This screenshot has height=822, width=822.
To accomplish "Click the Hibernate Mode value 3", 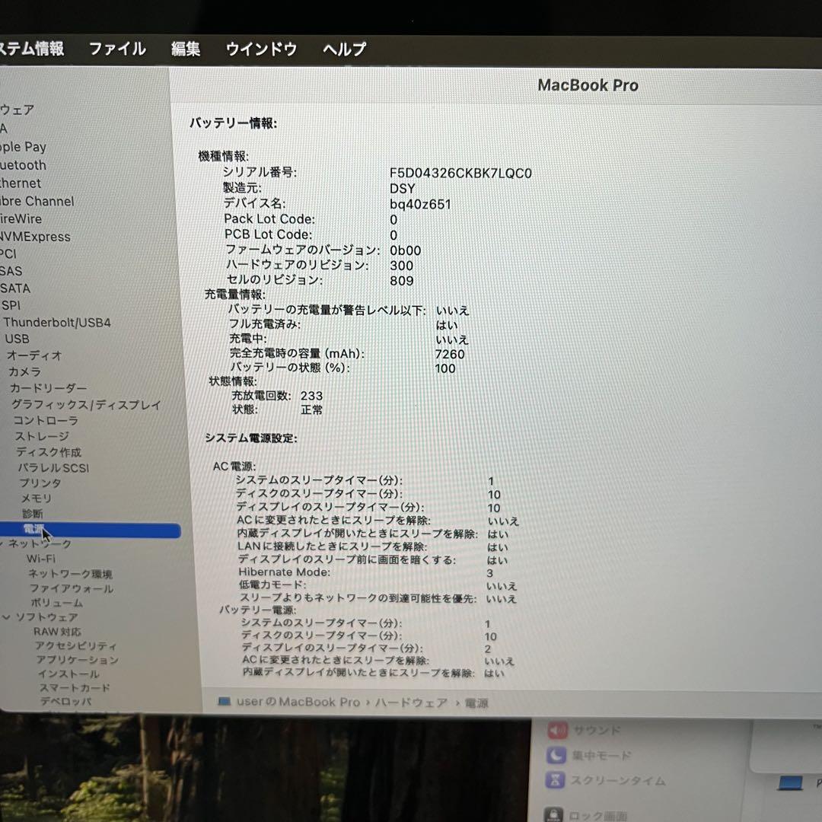I will 489,573.
